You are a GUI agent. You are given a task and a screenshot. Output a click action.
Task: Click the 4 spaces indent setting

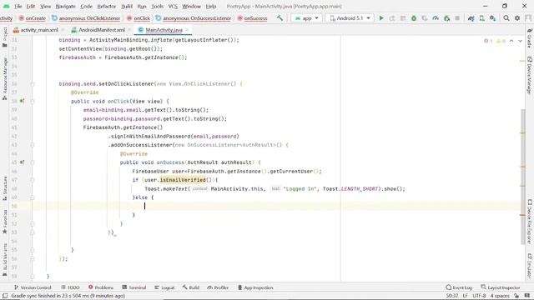pos(500,296)
